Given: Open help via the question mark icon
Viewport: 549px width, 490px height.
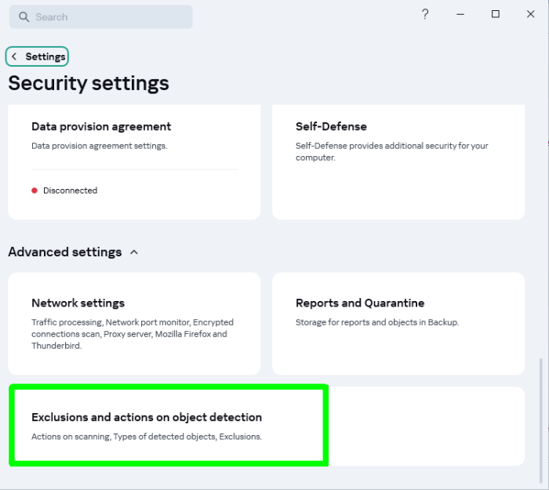Looking at the screenshot, I should pos(425,14).
